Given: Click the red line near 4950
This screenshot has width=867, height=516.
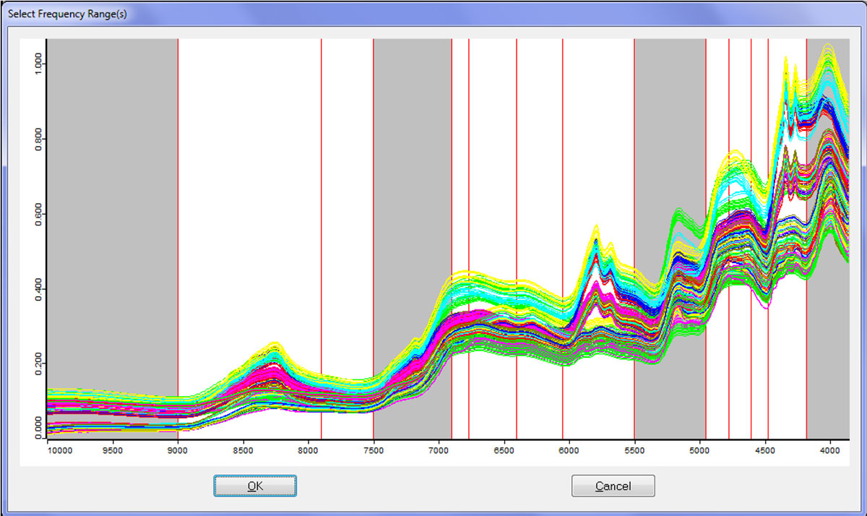Looking at the screenshot, I should (x=706, y=108).
